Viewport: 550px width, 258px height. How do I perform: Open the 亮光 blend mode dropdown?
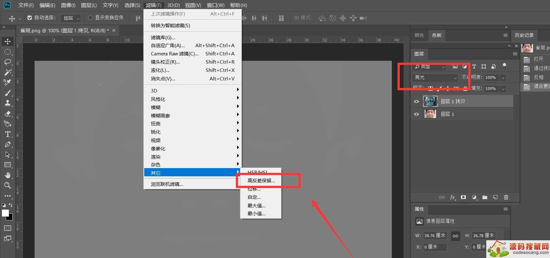435,78
